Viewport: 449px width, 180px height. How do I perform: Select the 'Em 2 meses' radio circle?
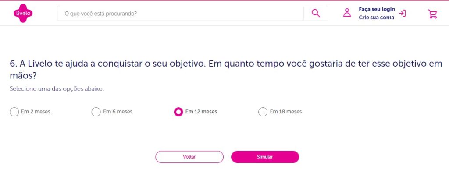pyautogui.click(x=14, y=112)
